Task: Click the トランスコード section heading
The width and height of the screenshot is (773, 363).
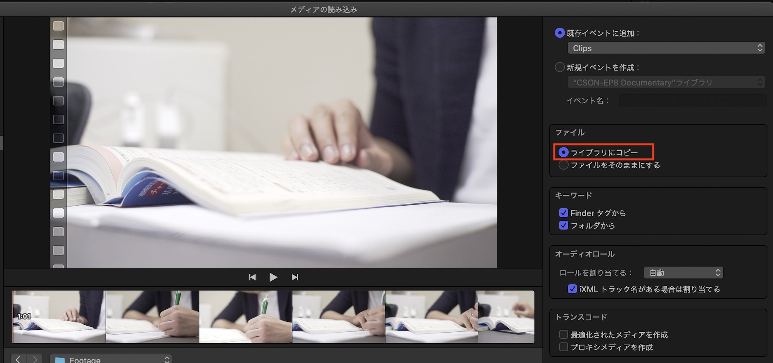Action: pyautogui.click(x=581, y=317)
